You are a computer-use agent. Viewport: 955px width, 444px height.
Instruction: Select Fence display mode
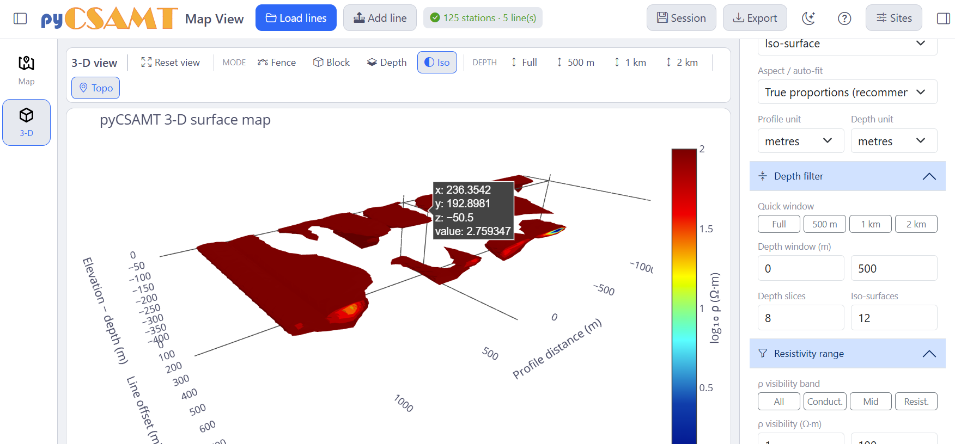point(277,63)
